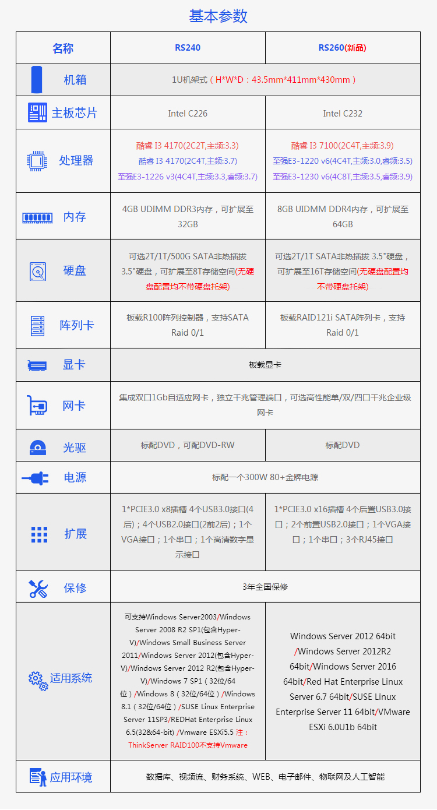This screenshot has width=437, height=810.
Task: Select the grid icon next to 扩展
Action: point(39,534)
